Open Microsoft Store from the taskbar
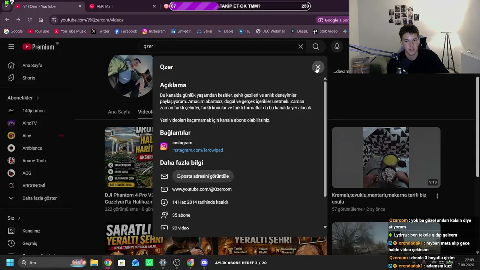Image resolution: width=480 pixels, height=270 pixels. coord(121,263)
